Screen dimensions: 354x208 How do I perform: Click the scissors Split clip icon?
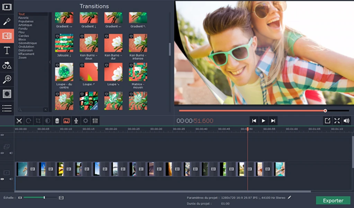click(19, 121)
